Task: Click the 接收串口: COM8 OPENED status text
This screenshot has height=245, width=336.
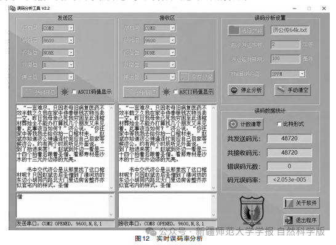Action: pos(161,224)
